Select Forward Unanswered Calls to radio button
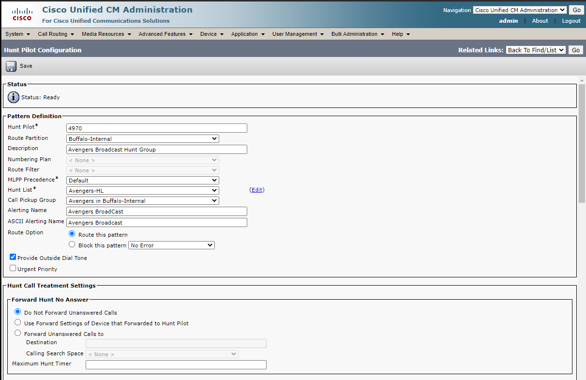586x380 pixels. click(x=18, y=333)
